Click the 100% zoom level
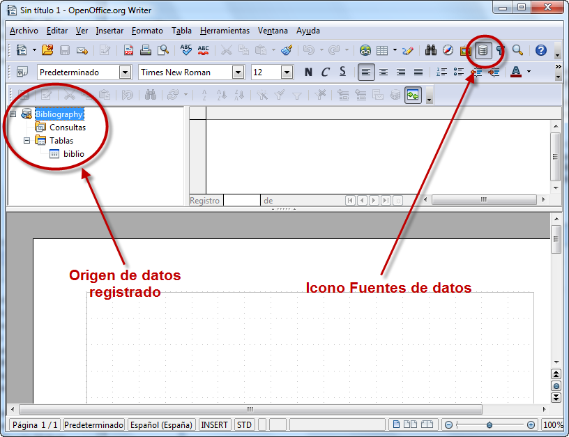The height and width of the screenshot is (437, 569). point(553,424)
